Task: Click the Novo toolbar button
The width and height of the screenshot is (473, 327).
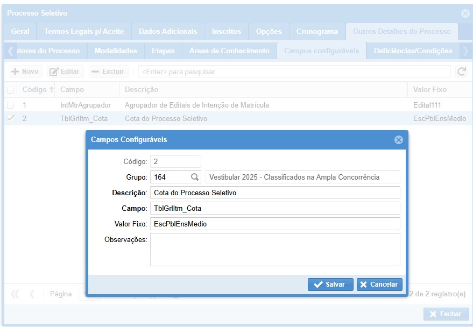Action: tap(25, 72)
